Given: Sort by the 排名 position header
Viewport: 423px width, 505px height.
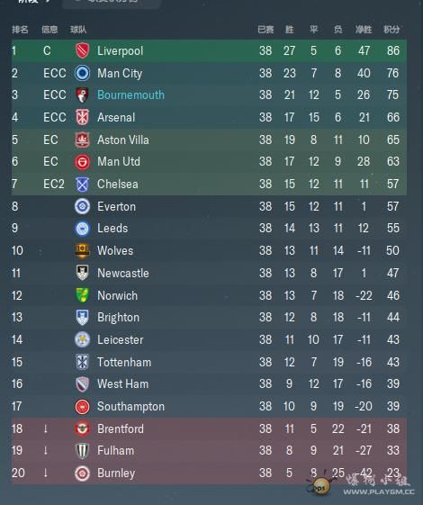Looking at the screenshot, I should point(20,30).
